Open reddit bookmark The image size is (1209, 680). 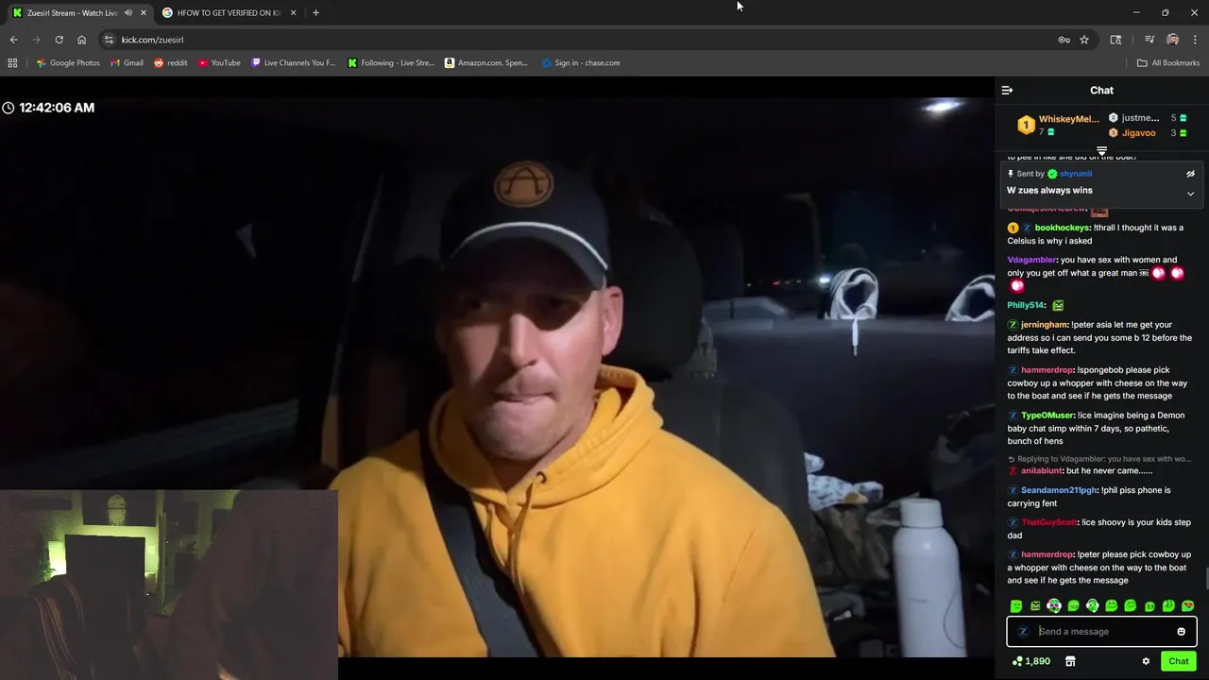(x=170, y=63)
